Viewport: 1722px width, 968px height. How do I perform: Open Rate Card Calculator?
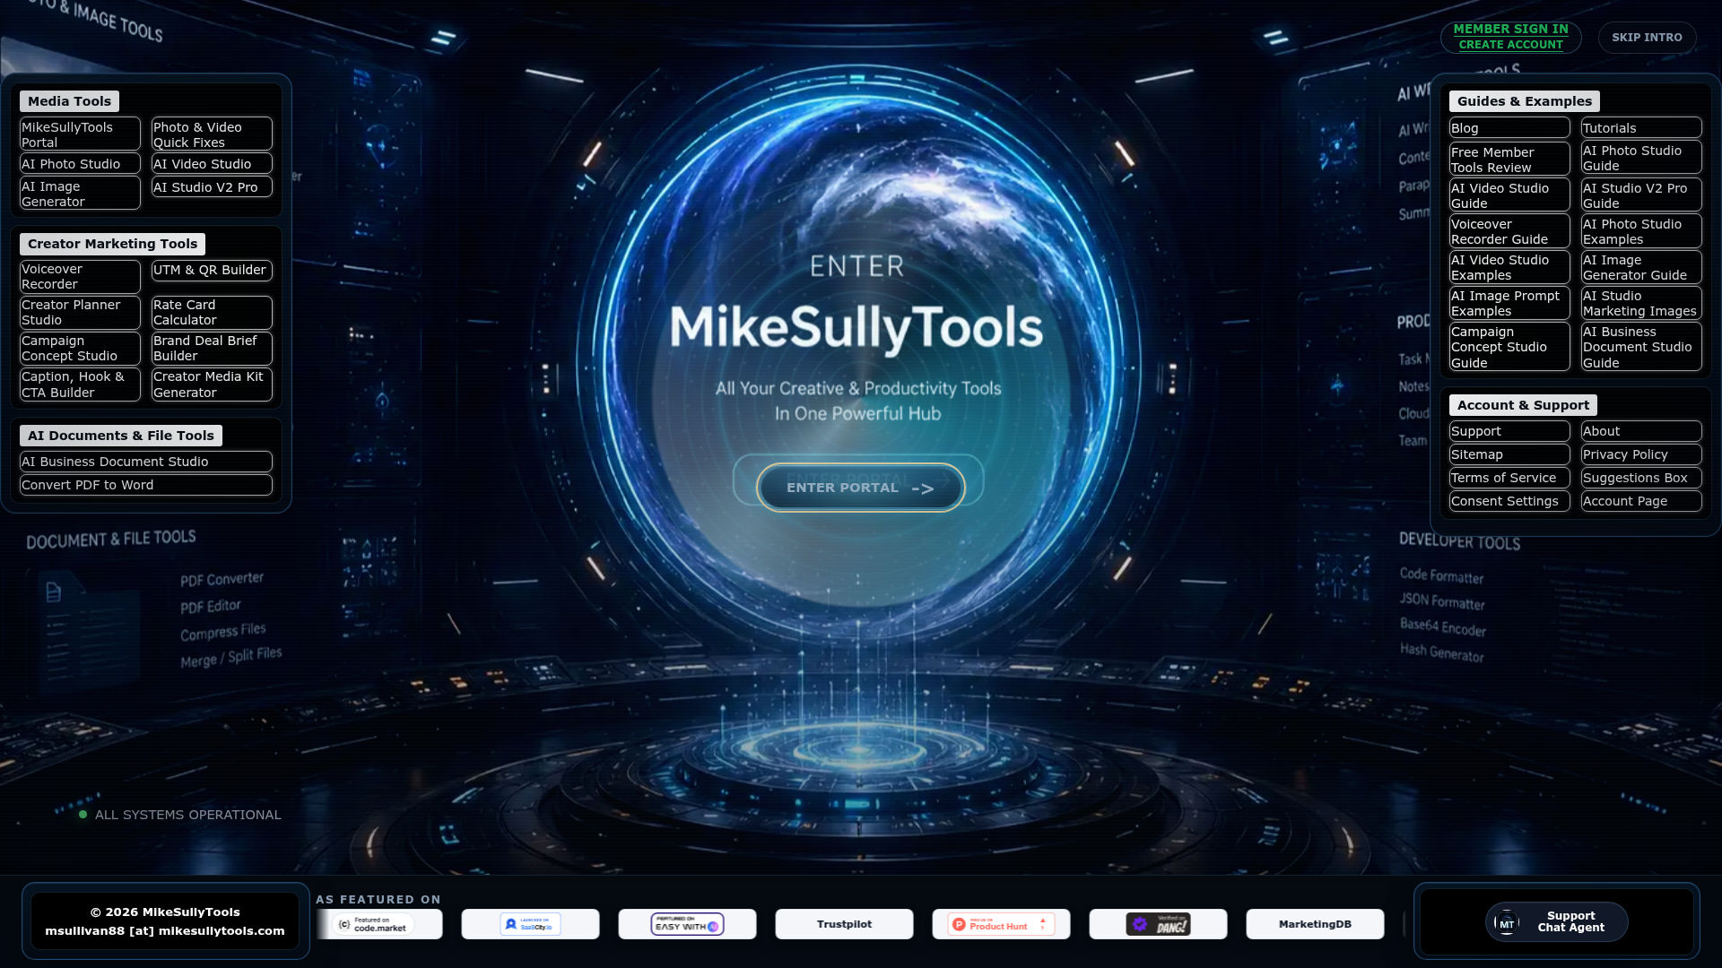point(212,313)
